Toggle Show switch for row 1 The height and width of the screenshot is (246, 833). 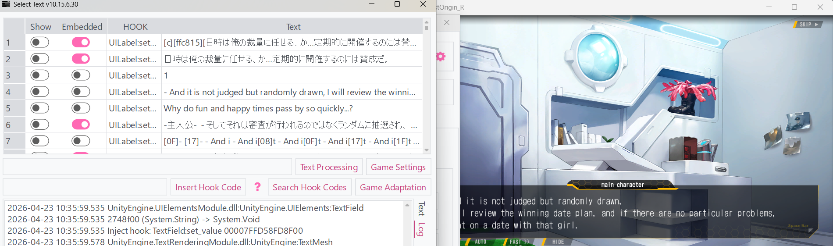point(39,42)
